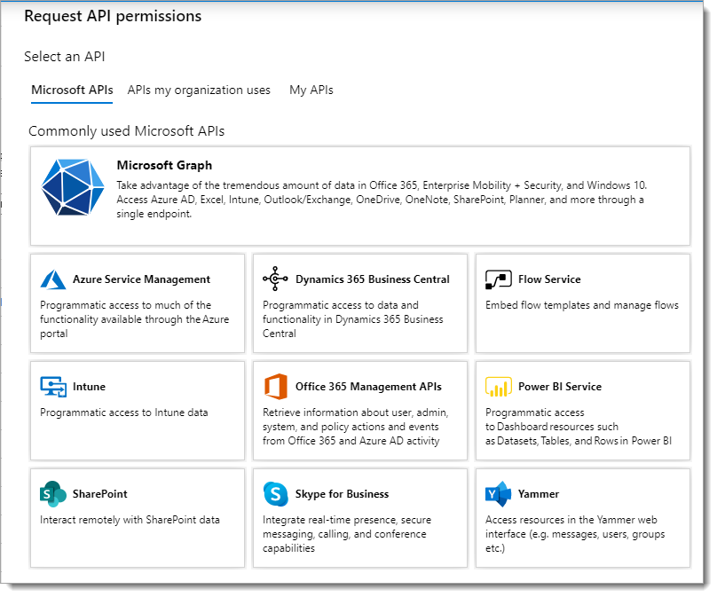The width and height of the screenshot is (717, 597).
Task: Choose the Azure Service Management title
Action: [x=141, y=279]
